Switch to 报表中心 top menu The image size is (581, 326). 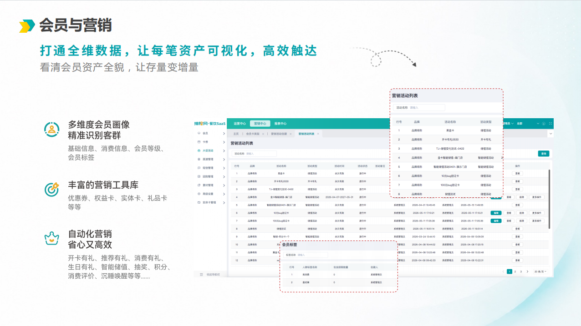pos(280,124)
